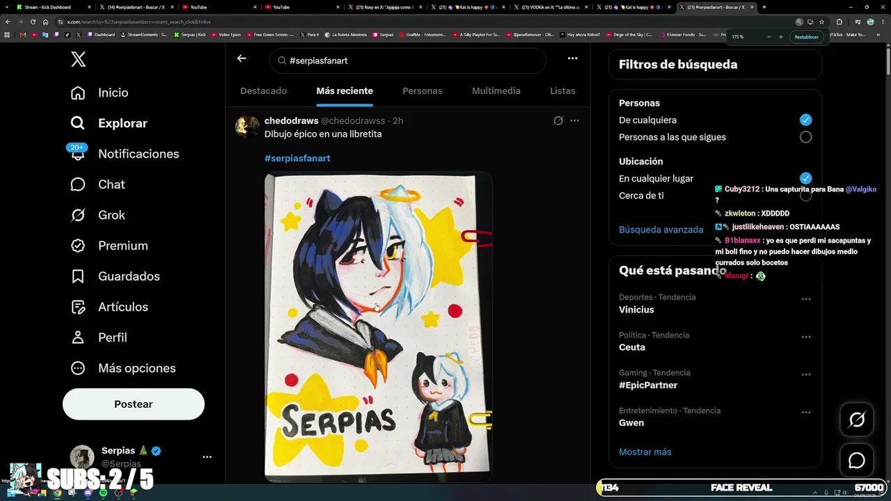Open the chedodraws post three-dot menu
Image resolution: width=891 pixels, height=501 pixels.
point(575,120)
